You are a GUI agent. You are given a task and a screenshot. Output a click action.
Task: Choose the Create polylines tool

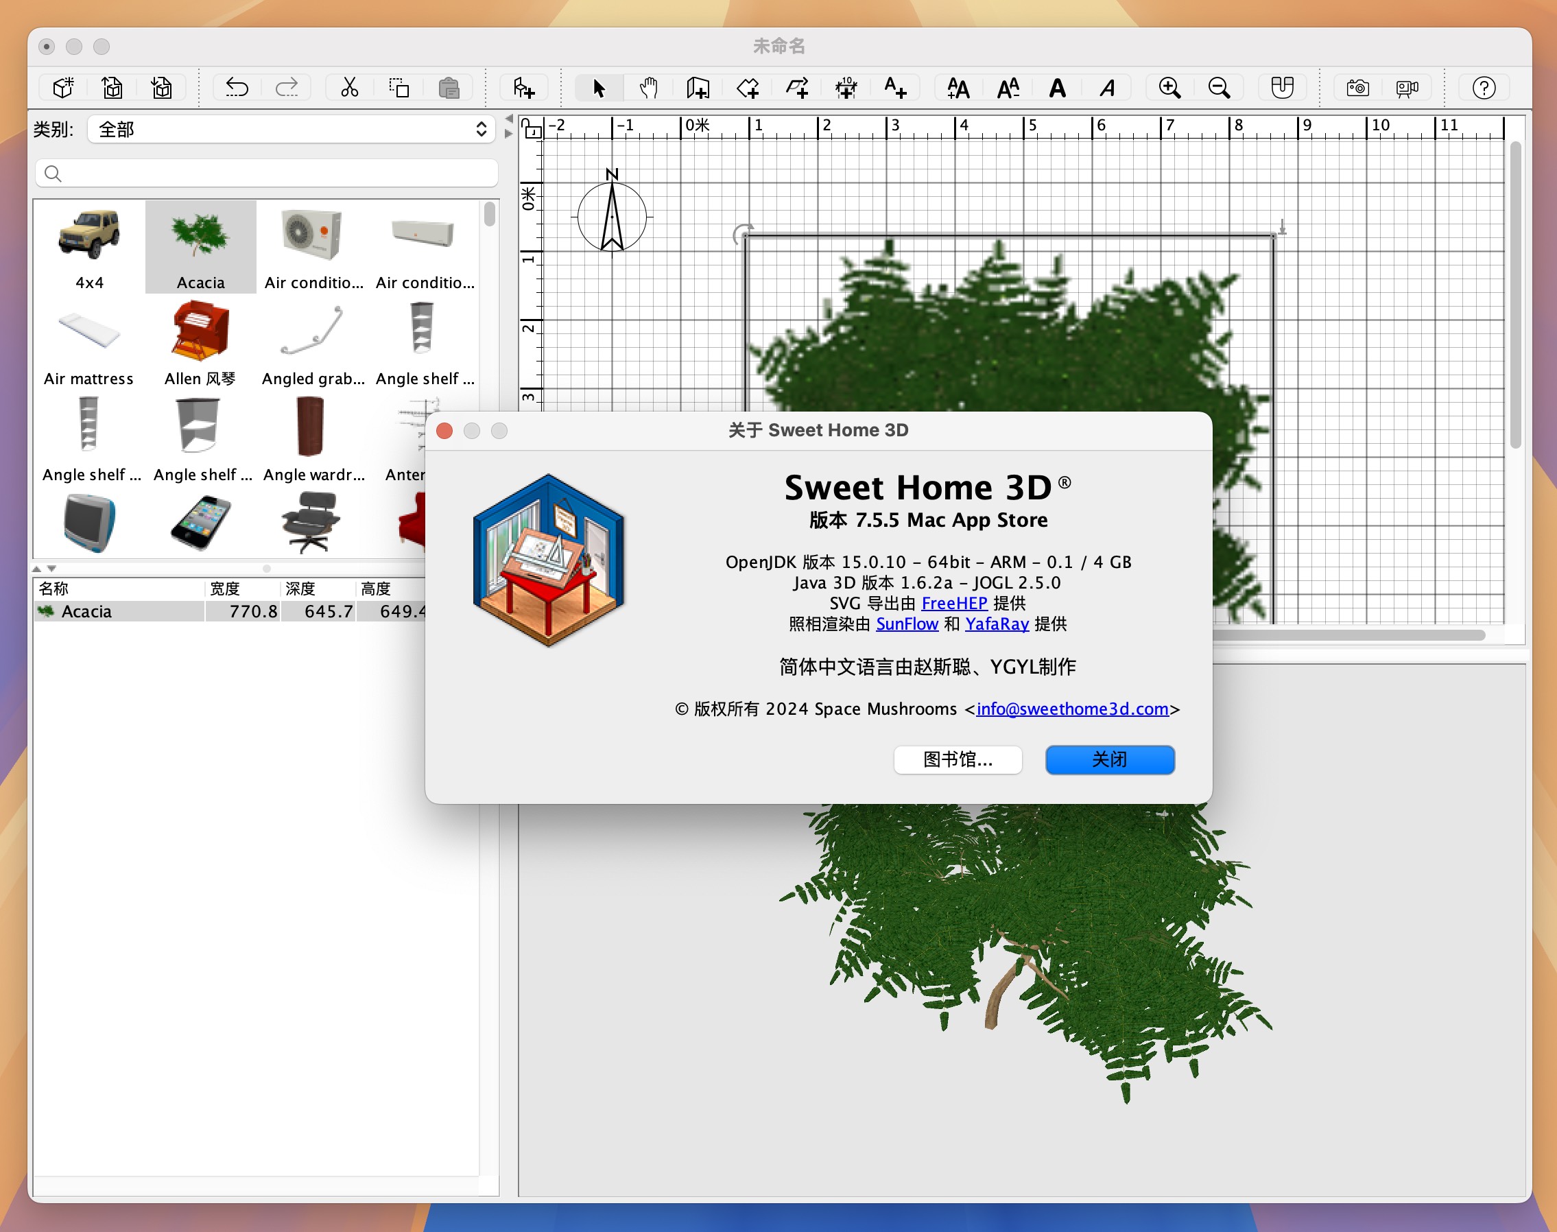click(797, 88)
